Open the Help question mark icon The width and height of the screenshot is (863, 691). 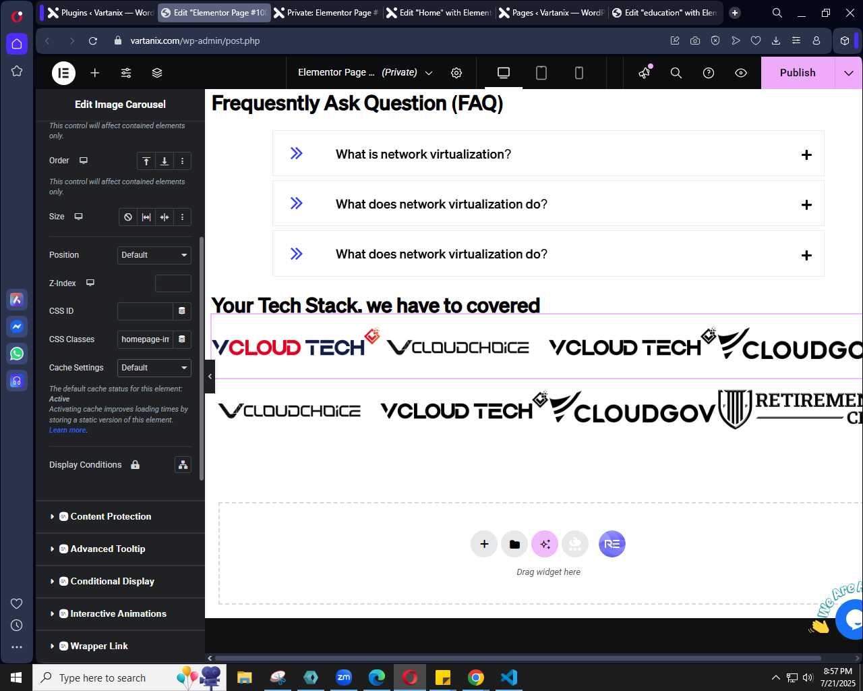(709, 73)
